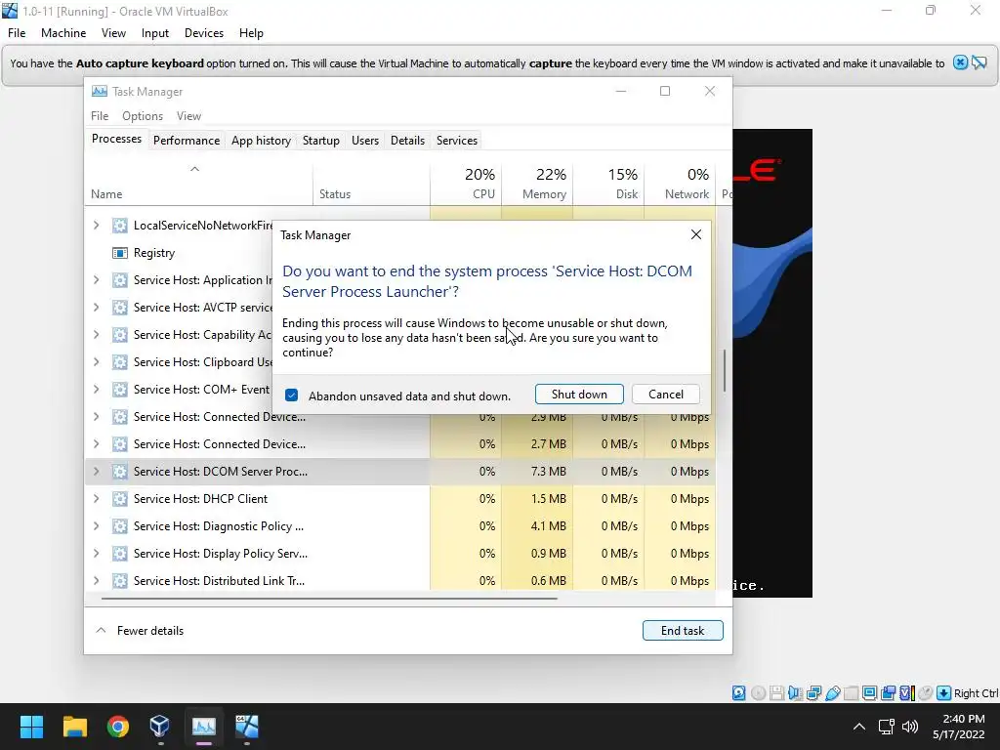Expand Service Host: AVCTP service row

click(x=97, y=308)
